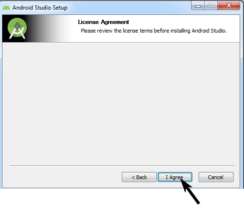The width and height of the screenshot is (244, 217).
Task: Click the Android Studio compass logo
Action: (x=17, y=28)
